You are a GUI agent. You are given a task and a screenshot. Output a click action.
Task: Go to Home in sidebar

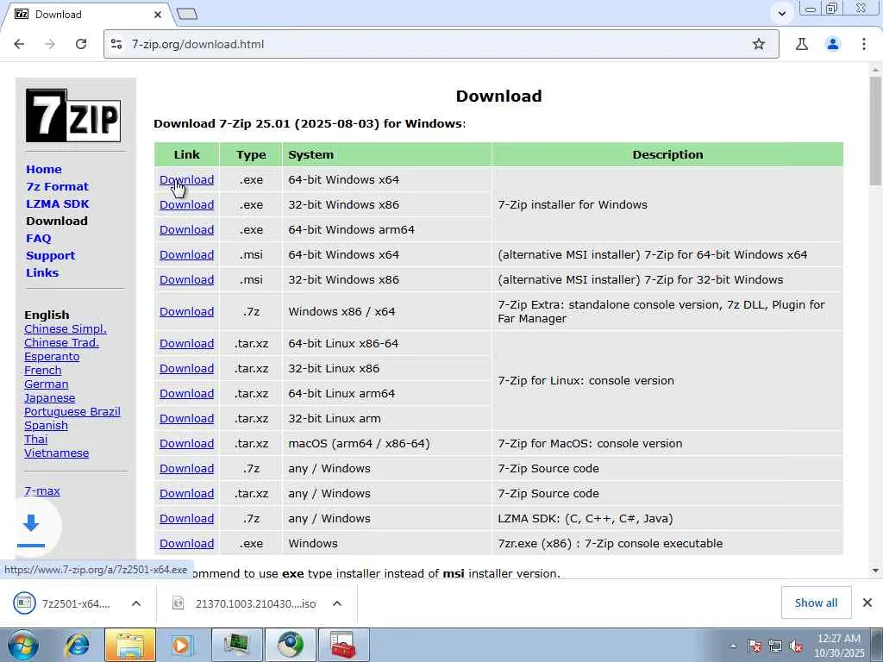(x=44, y=169)
